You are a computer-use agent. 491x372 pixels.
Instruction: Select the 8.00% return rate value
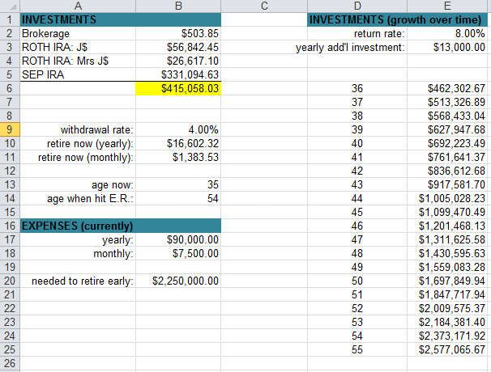pyautogui.click(x=447, y=33)
